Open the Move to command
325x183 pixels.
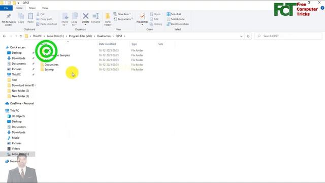coord(65,19)
